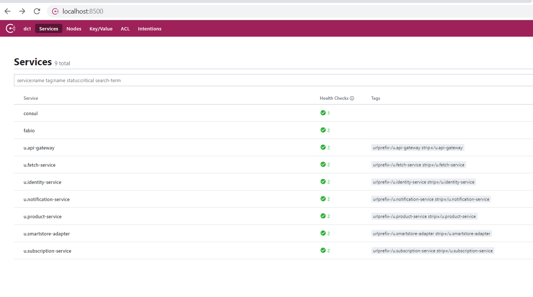Go back with the browser back arrow

[7, 11]
